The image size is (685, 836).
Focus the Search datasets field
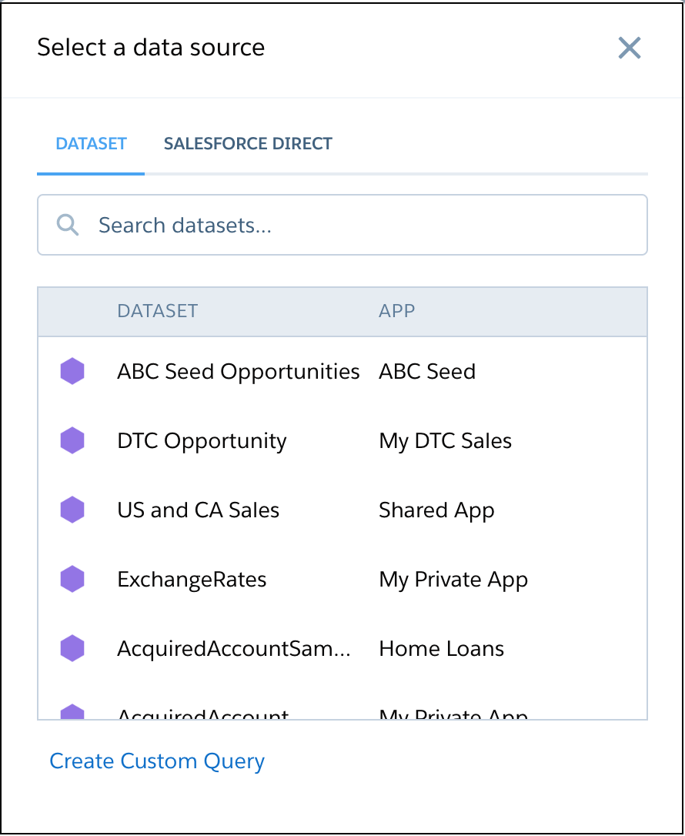[x=342, y=225]
